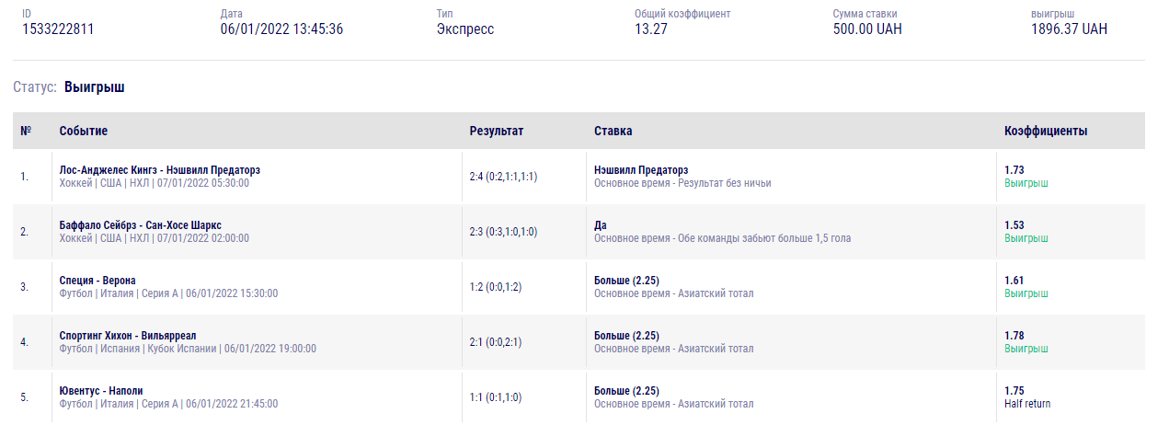
Task: Click the 2:4 (0:2,1:1,1:1) result
Action: point(503,177)
